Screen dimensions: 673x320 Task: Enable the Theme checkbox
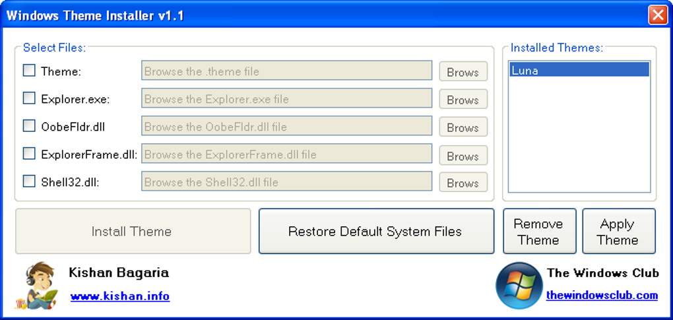click(29, 71)
